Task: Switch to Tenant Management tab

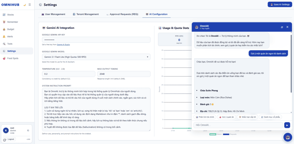Action: [86, 14]
